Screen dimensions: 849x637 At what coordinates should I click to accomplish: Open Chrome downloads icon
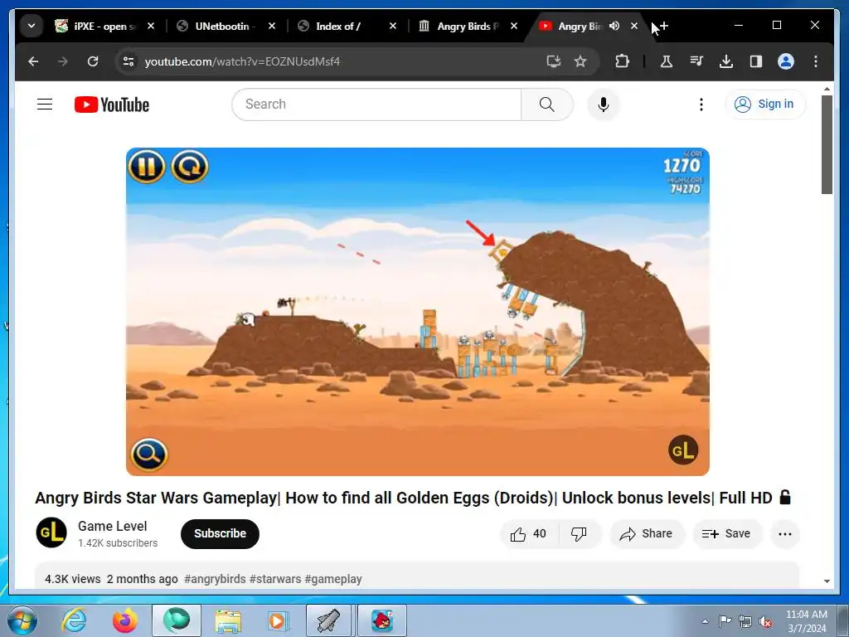[726, 61]
